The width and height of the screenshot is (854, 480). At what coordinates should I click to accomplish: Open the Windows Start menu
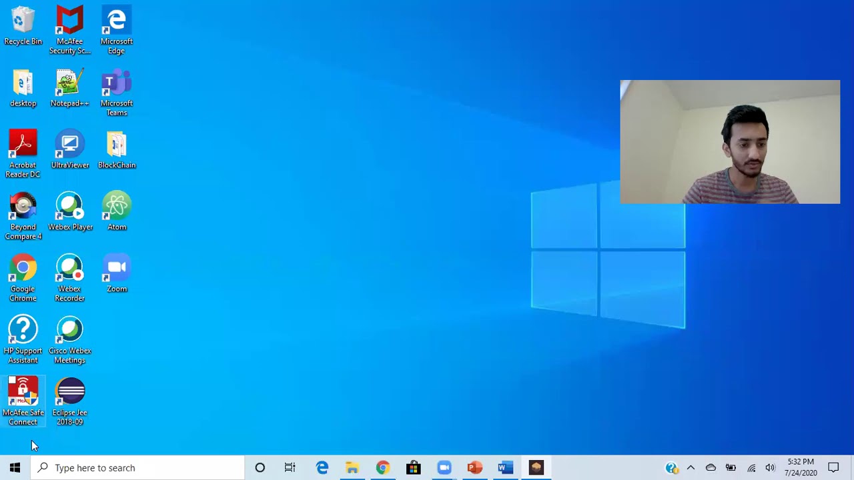15,468
